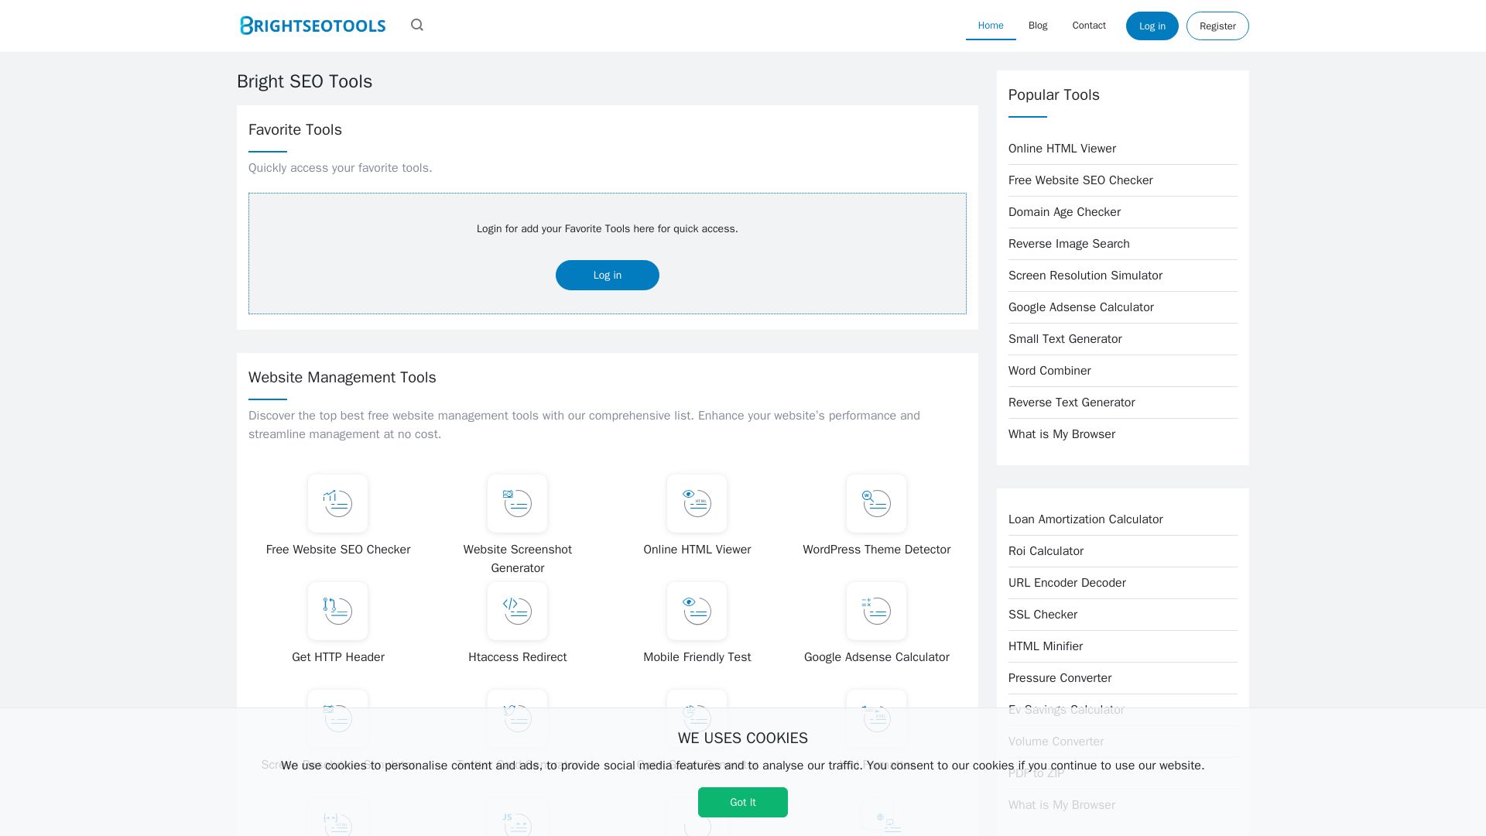Image resolution: width=1486 pixels, height=836 pixels.
Task: Open SSL Checker link
Action: pos(1043,615)
